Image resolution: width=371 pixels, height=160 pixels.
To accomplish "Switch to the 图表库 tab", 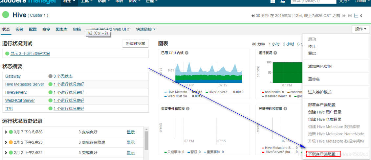I will tap(61, 29).
